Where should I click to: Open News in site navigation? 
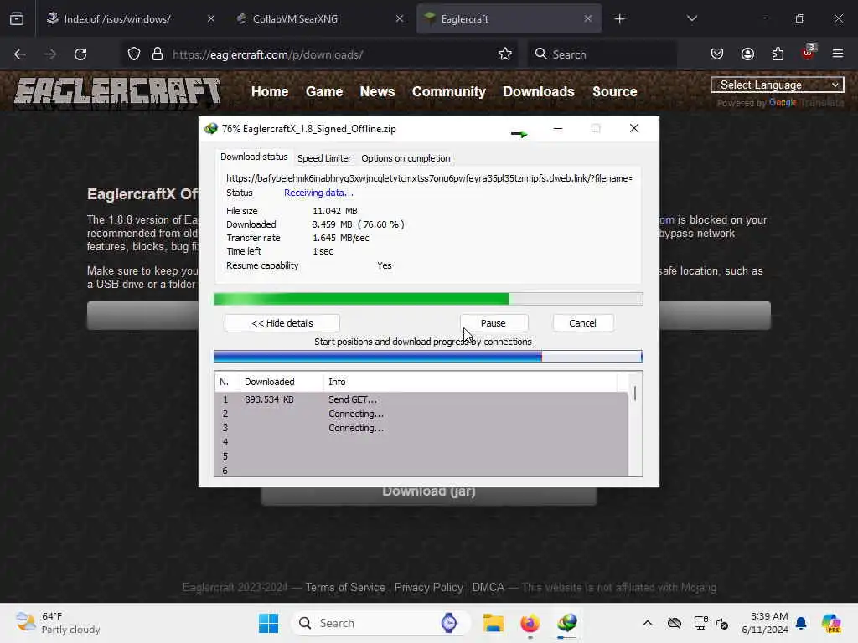click(x=377, y=92)
